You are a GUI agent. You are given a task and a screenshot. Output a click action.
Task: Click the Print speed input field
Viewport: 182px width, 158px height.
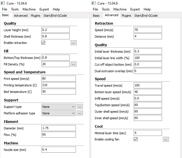click(59, 79)
